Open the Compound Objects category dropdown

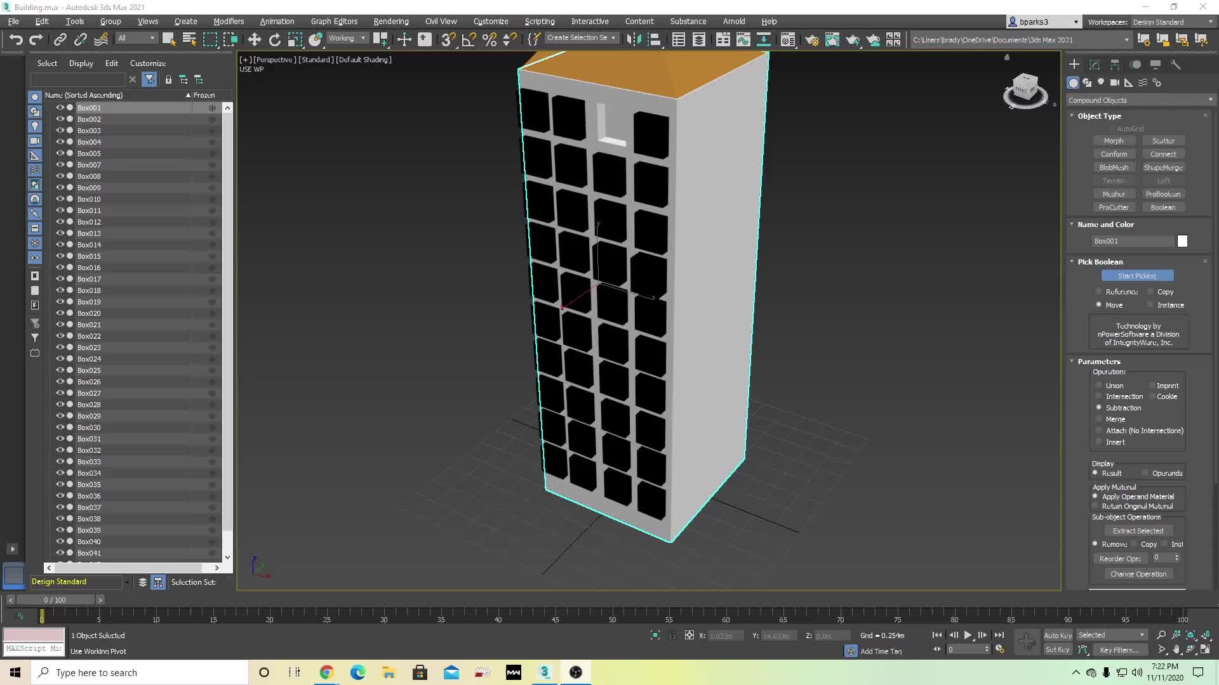pos(1140,100)
